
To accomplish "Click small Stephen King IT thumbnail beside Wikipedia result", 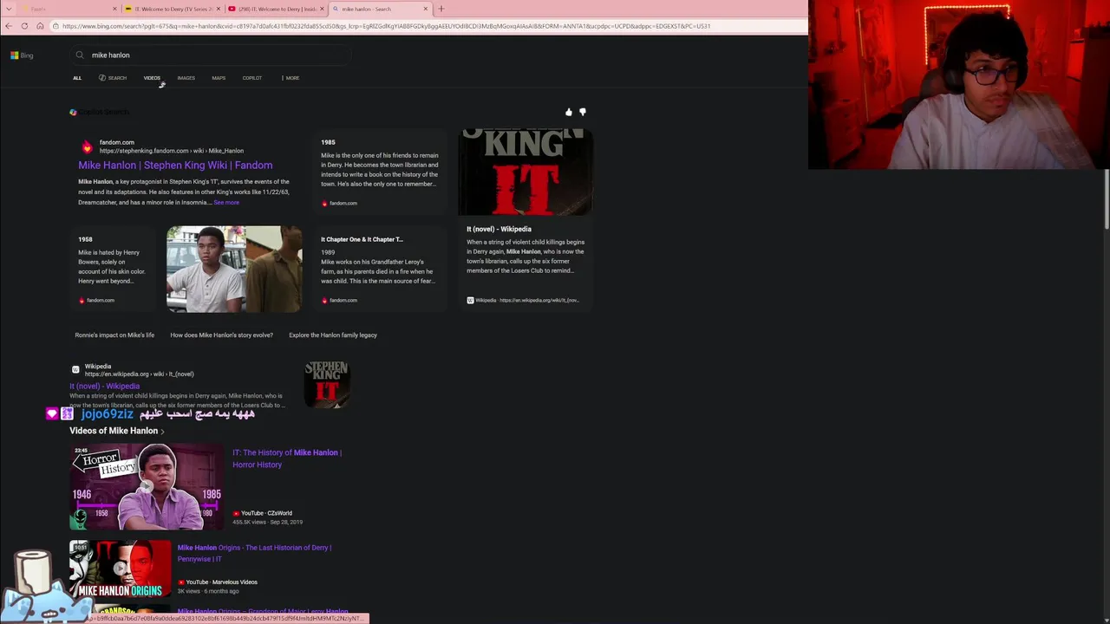I will click(326, 383).
